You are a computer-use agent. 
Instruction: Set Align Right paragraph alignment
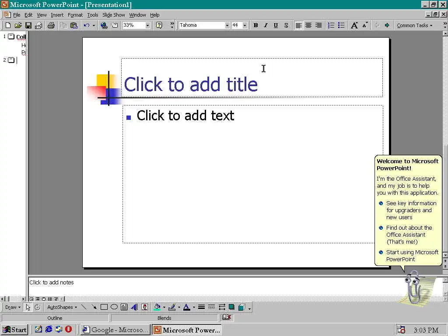(318, 25)
